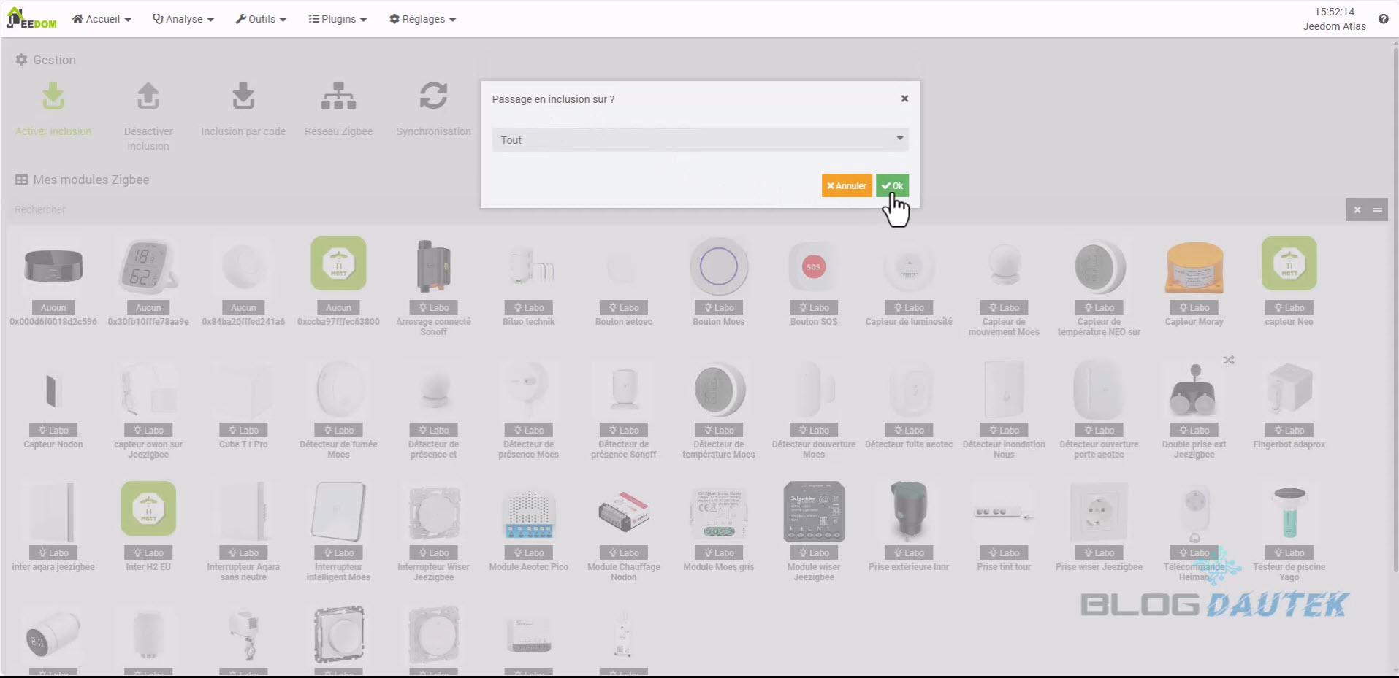
Task: Open Inclusion par code icon
Action: 243,96
